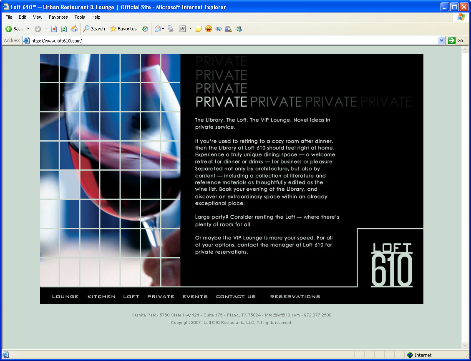Print the page using printer icon
Image resolution: width=471 pixels, height=361 pixels.
(x=170, y=29)
